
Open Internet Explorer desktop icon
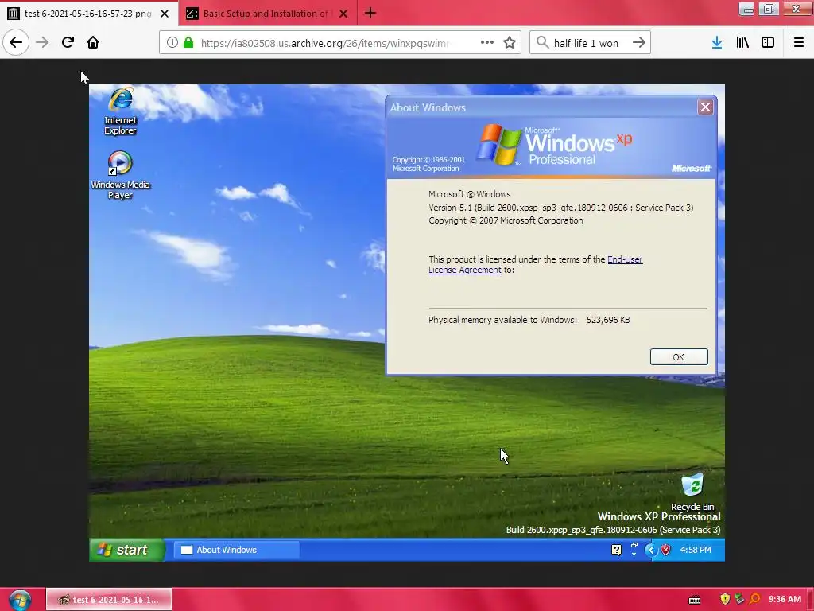121,111
